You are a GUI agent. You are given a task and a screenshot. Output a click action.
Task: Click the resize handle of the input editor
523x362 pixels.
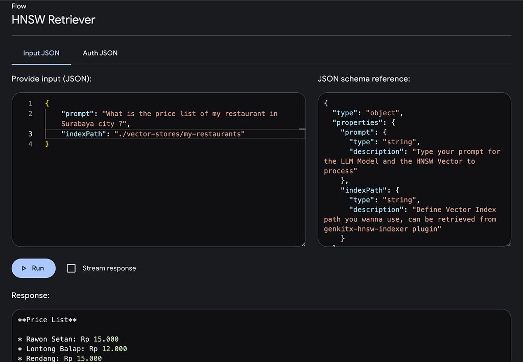pyautogui.click(x=303, y=244)
